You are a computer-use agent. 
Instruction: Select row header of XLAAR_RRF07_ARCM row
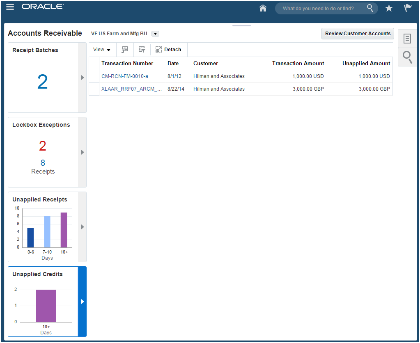(x=94, y=89)
